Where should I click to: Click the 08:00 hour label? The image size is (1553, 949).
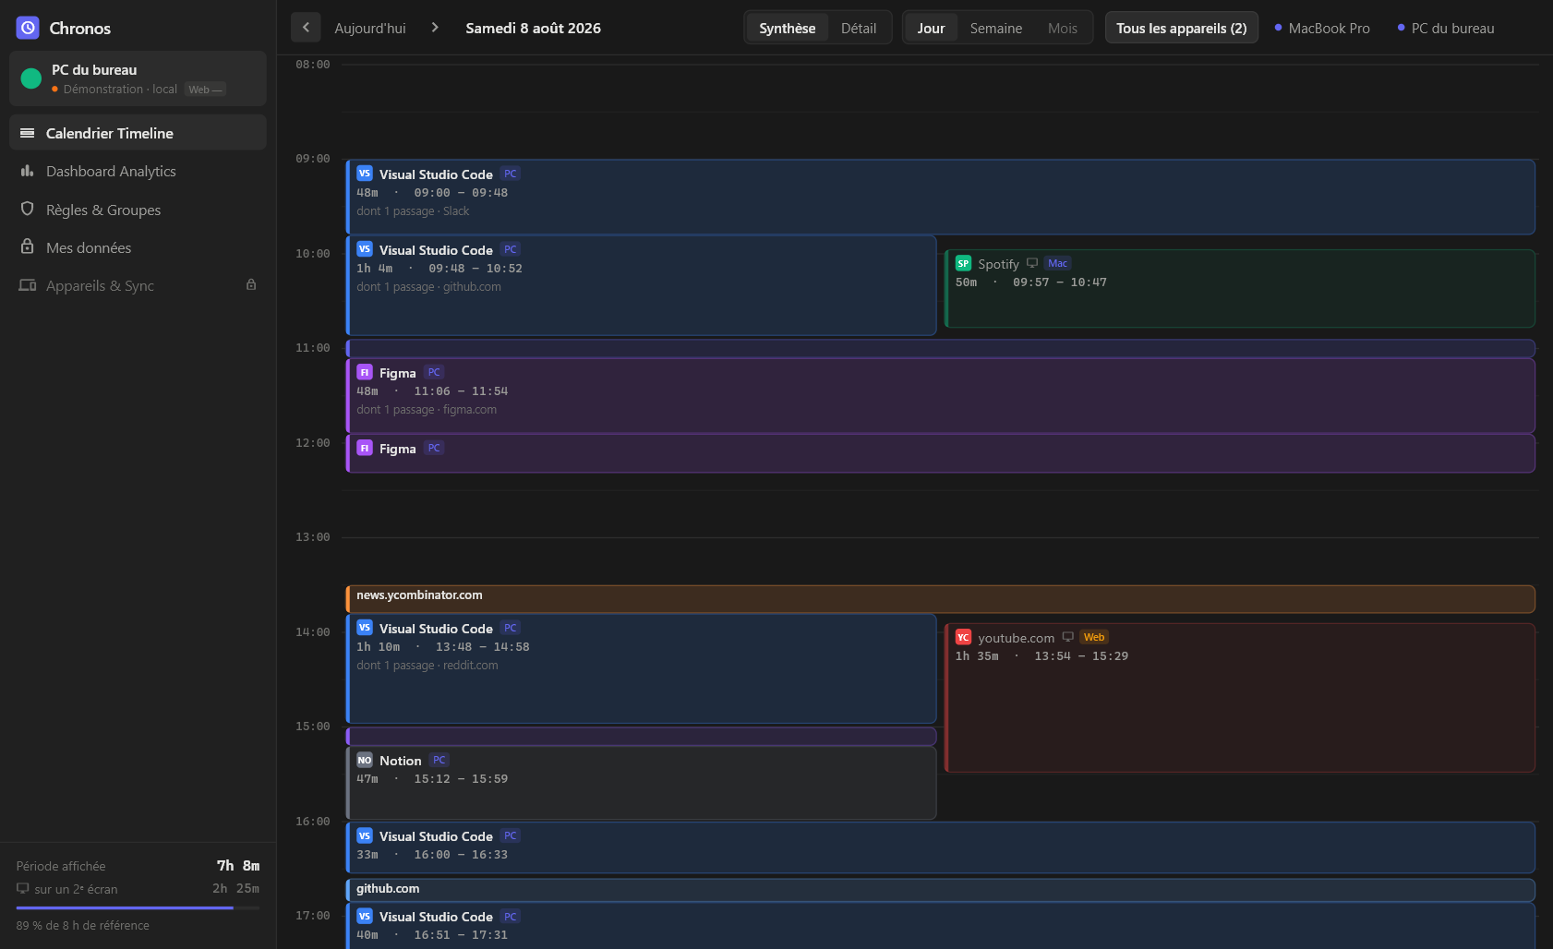coord(312,65)
